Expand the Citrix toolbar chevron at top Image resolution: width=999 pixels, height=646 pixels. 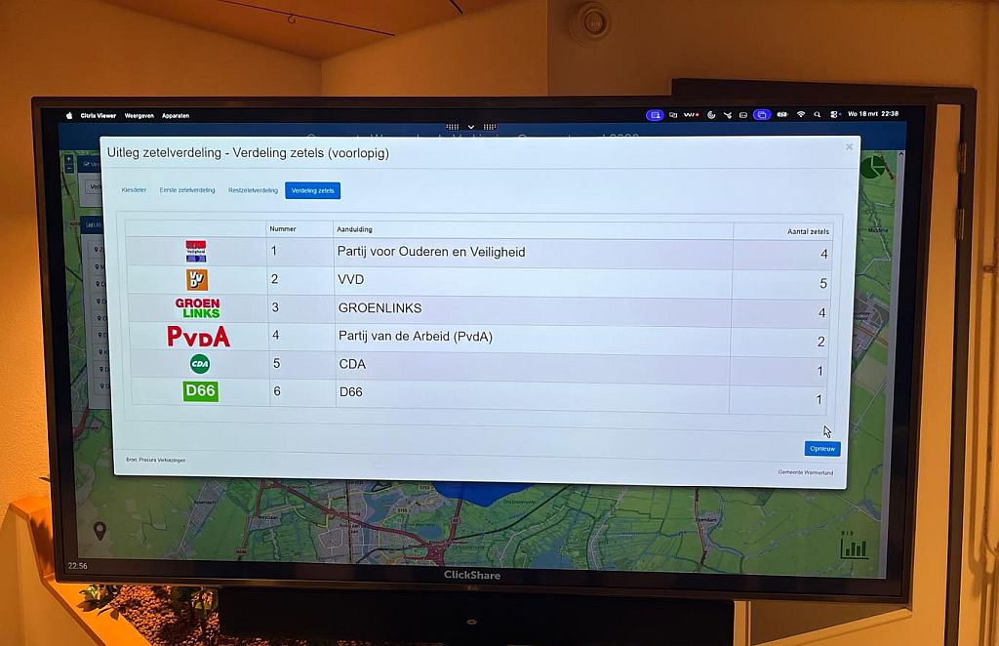(x=471, y=126)
